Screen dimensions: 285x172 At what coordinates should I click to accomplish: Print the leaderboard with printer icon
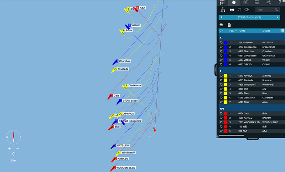click(x=221, y=25)
